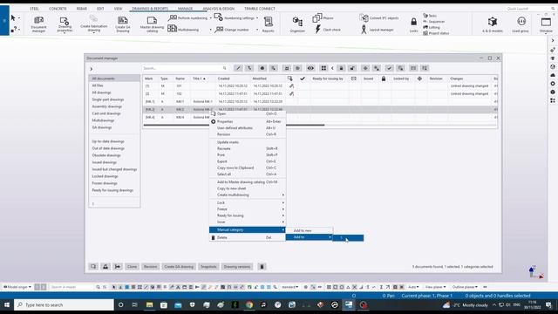Image resolution: width=558 pixels, height=314 pixels.
Task: Open the Master drawing catalog
Action: [x=152, y=24]
